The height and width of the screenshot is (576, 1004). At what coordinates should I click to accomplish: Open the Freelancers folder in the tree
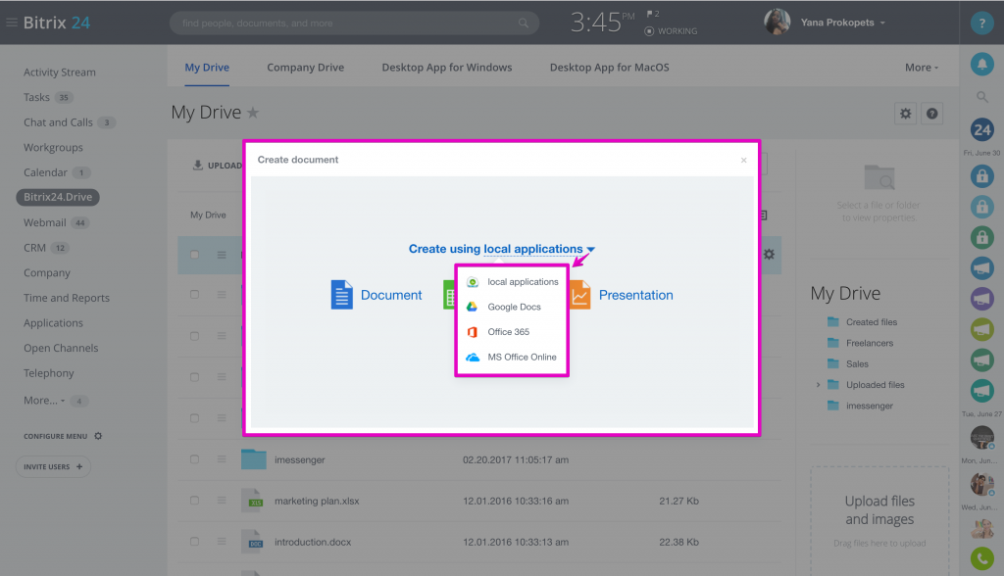point(870,343)
